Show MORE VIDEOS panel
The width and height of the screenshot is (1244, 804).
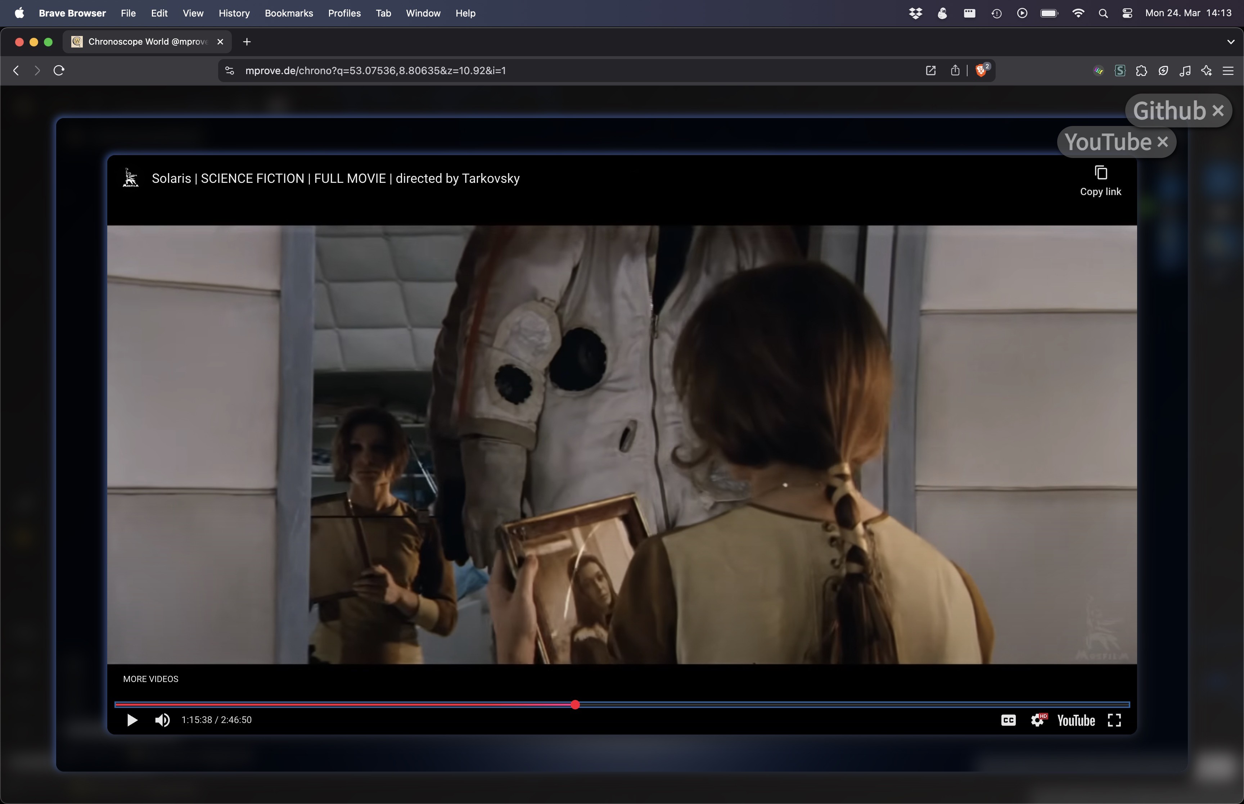150,679
